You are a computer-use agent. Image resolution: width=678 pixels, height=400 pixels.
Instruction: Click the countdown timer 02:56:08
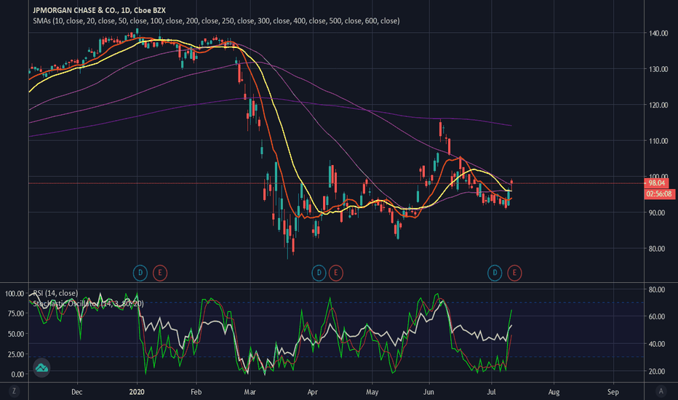pos(659,194)
